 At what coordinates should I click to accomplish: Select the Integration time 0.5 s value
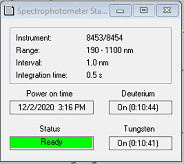94,75
